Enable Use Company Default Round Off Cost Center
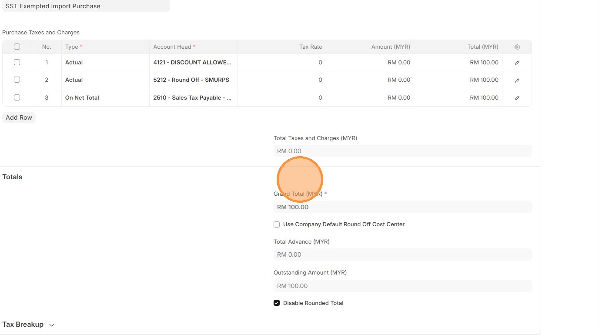The image size is (599, 335). [277, 224]
